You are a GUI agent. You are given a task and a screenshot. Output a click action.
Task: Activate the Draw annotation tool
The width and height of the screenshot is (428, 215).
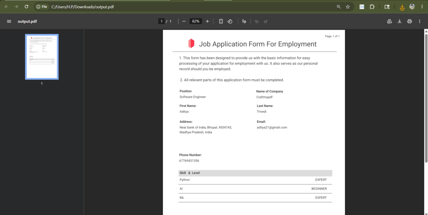coord(244,21)
